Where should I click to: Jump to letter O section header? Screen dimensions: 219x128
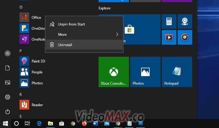[x=21, y=7]
